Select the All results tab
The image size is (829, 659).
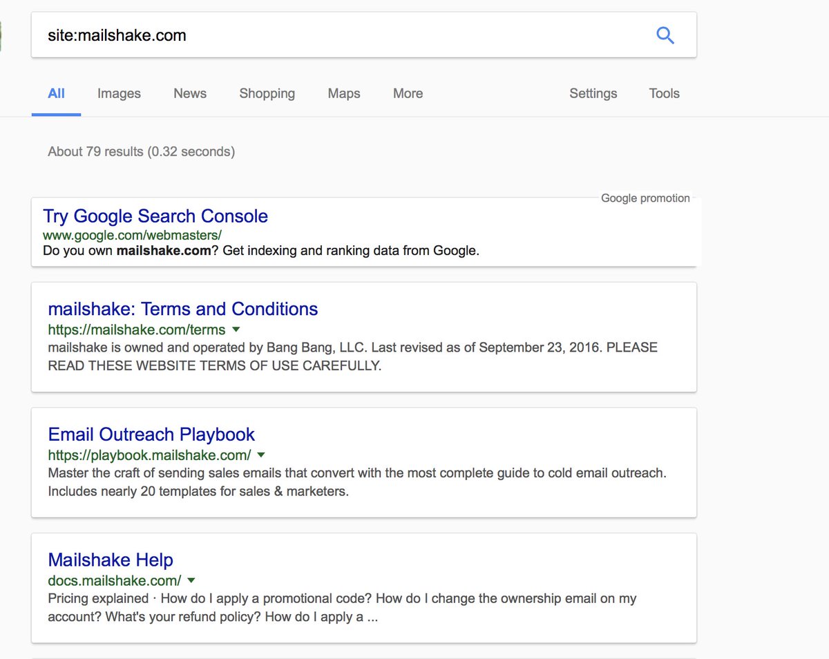(57, 93)
